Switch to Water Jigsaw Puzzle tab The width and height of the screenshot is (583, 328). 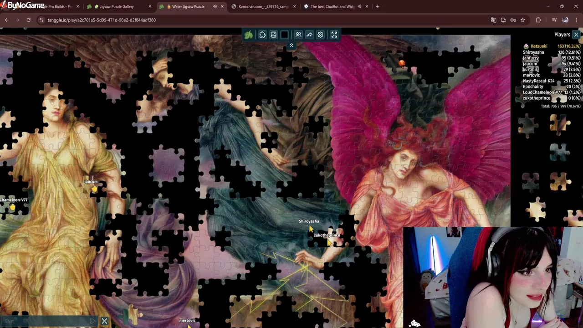click(x=188, y=6)
